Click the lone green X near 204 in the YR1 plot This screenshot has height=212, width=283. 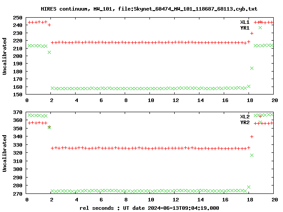tap(49, 52)
